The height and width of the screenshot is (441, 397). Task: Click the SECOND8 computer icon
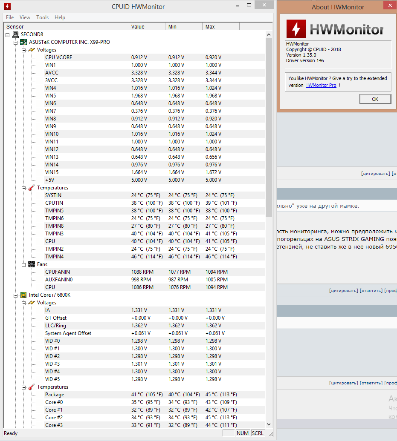pyautogui.click(x=16, y=34)
